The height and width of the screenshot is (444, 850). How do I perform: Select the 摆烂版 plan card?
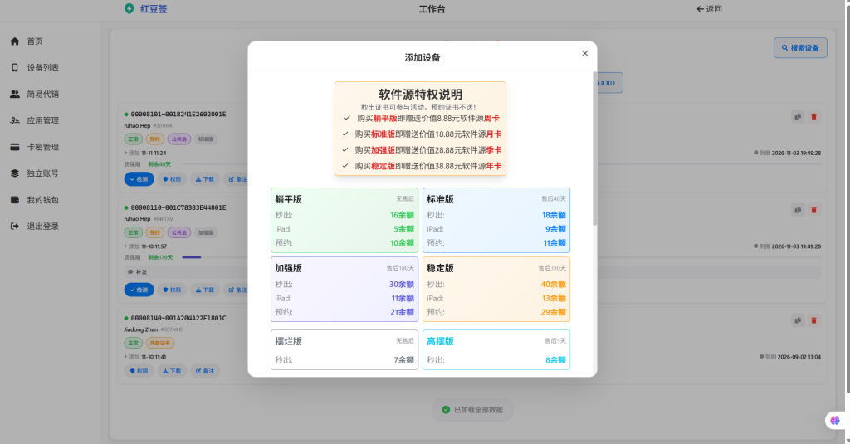pos(344,349)
